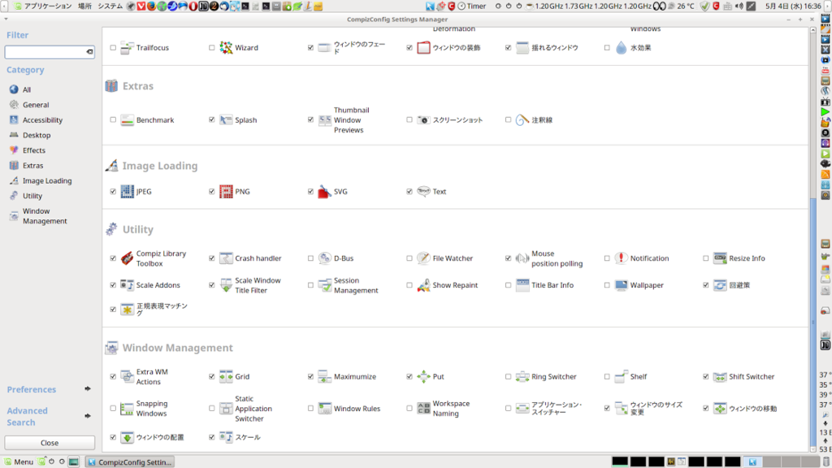
Task: Open the 場所 menu
Action: pyautogui.click(x=84, y=6)
